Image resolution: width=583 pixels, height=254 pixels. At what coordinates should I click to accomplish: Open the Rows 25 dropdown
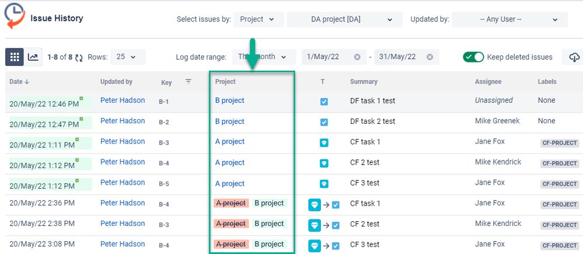[x=128, y=57]
